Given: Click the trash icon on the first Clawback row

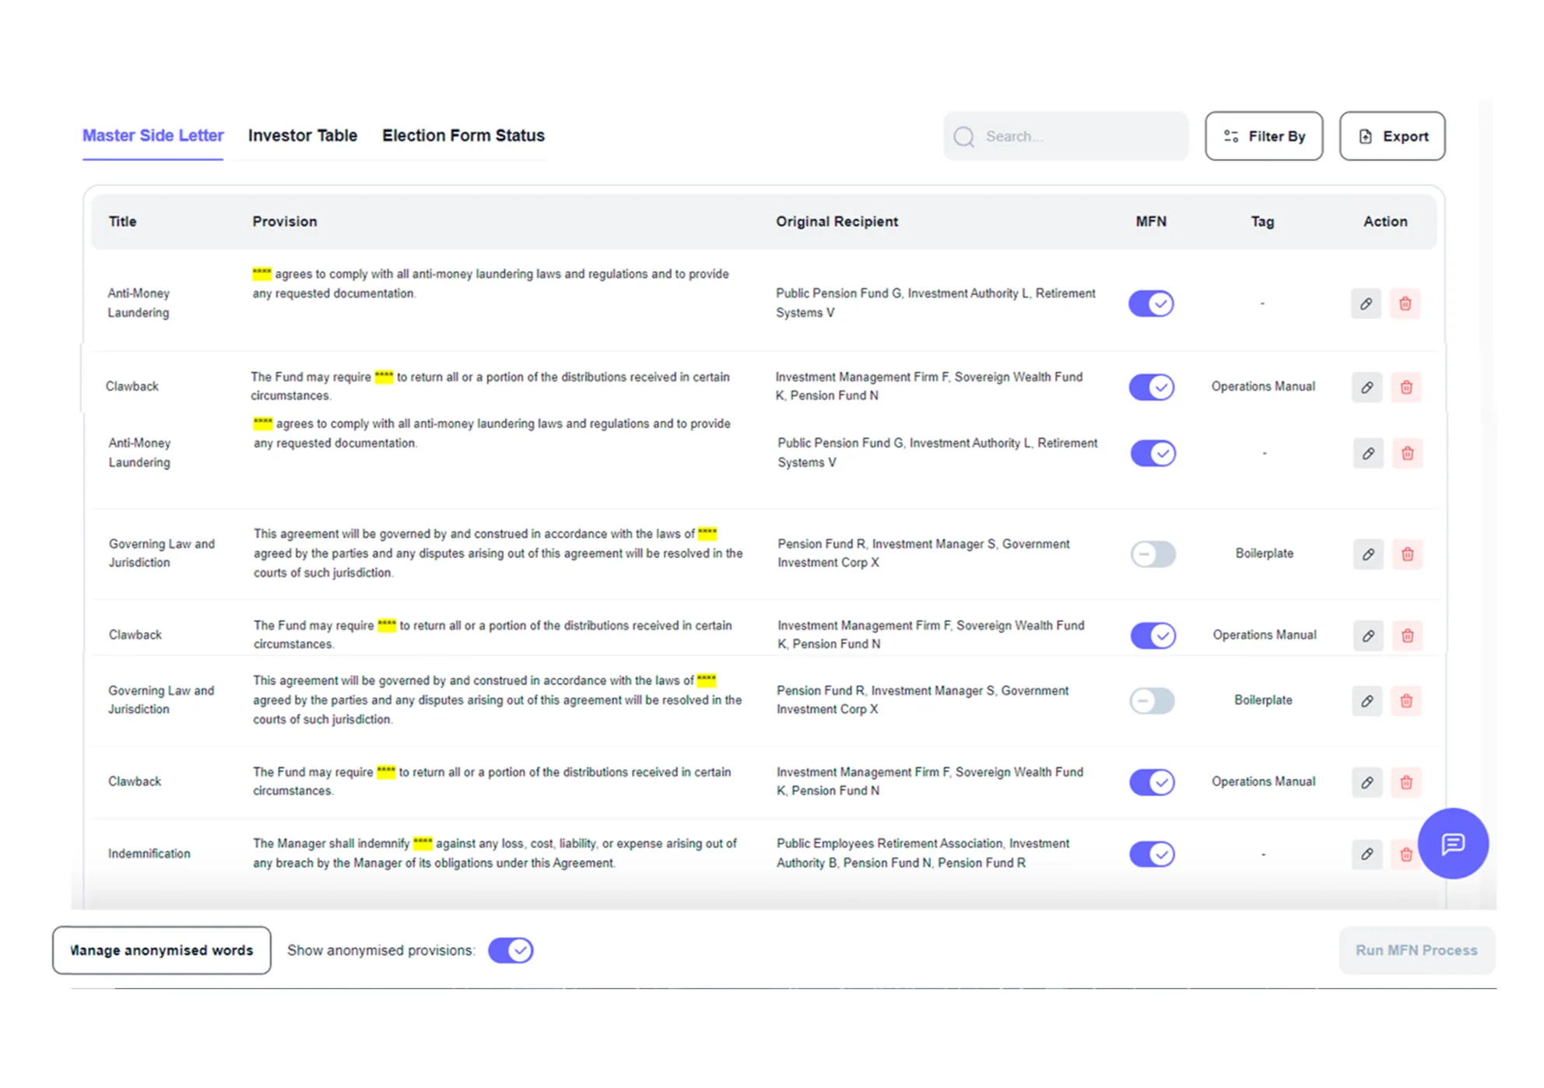Looking at the screenshot, I should click(x=1406, y=387).
